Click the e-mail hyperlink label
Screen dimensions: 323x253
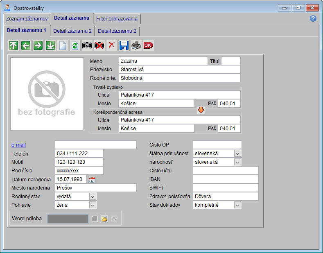click(18, 145)
